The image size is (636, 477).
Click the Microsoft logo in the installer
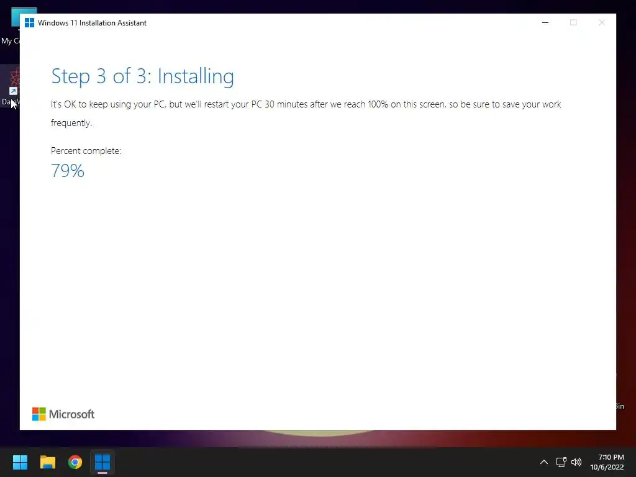[63, 414]
